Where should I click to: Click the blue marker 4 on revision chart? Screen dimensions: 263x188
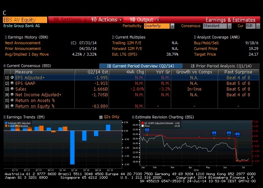point(237,134)
